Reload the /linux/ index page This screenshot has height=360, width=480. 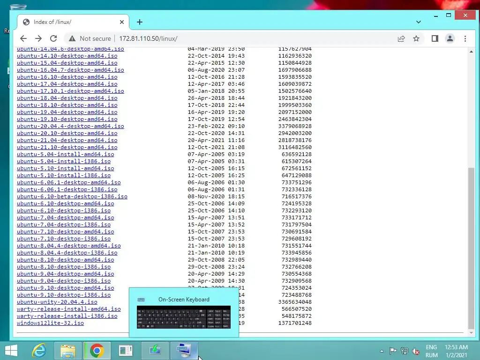pyautogui.click(x=53, y=38)
